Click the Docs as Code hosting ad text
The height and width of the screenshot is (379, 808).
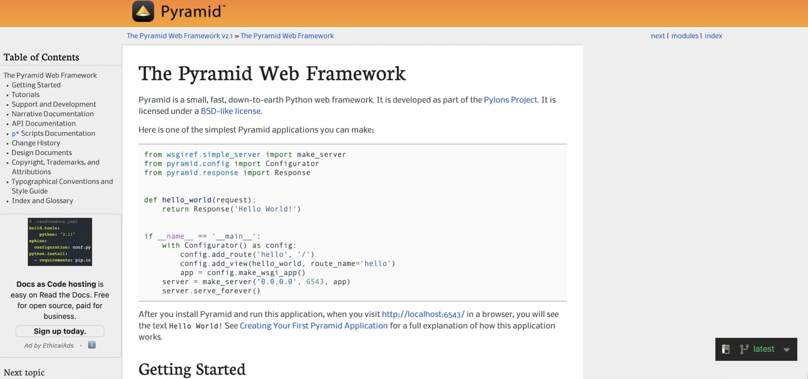tap(60, 300)
